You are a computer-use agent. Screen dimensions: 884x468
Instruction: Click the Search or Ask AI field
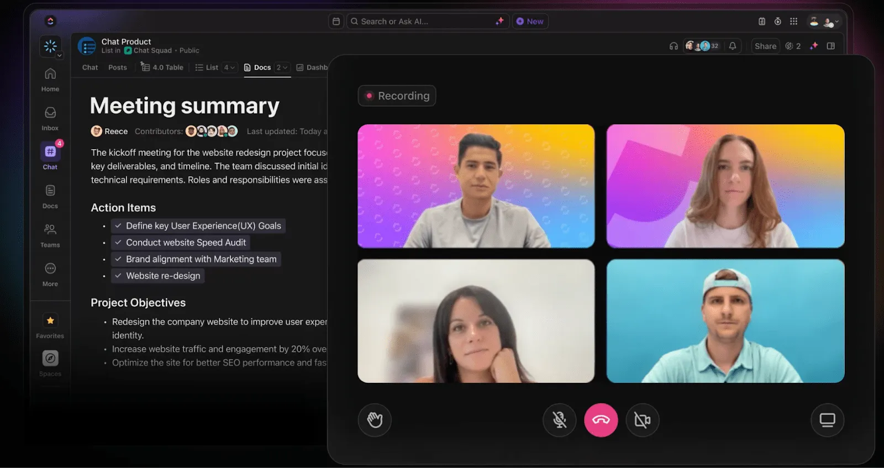point(427,22)
